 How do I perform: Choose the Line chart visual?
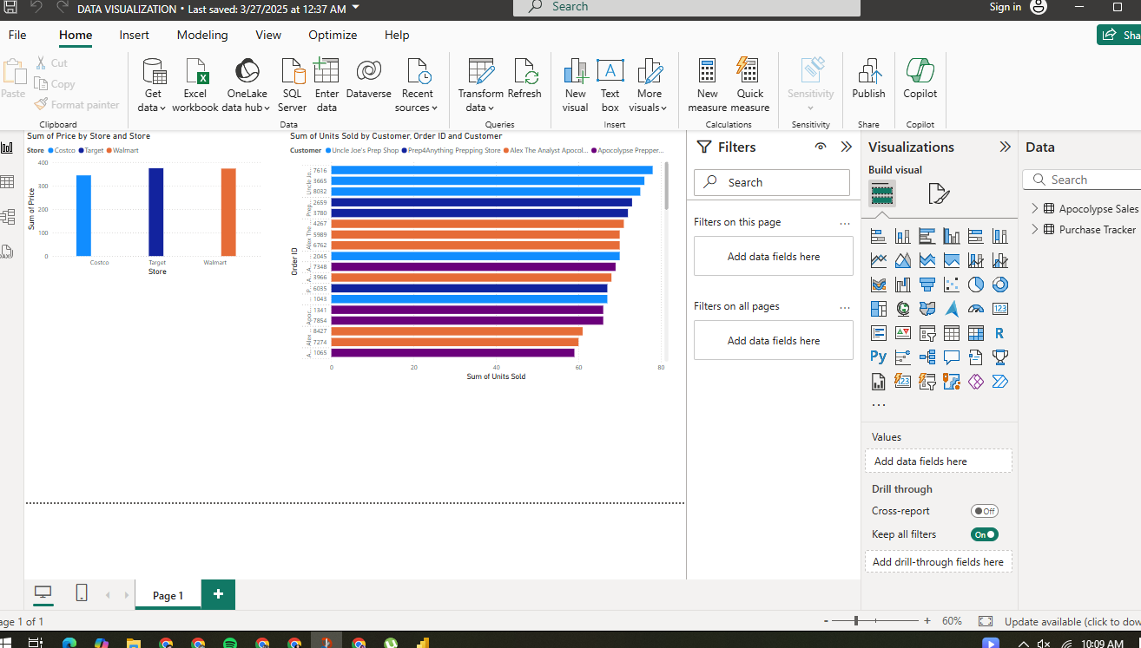(x=879, y=260)
